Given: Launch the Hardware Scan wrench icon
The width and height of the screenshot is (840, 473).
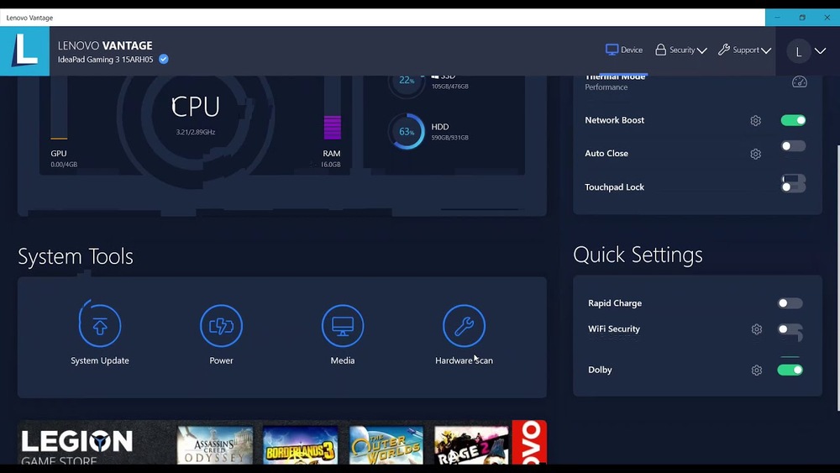Looking at the screenshot, I should point(464,325).
